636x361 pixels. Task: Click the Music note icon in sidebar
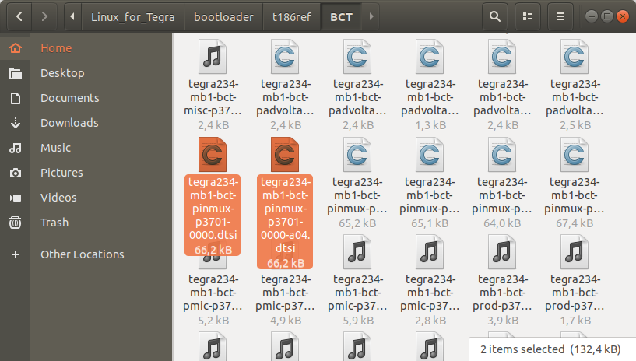coord(16,148)
